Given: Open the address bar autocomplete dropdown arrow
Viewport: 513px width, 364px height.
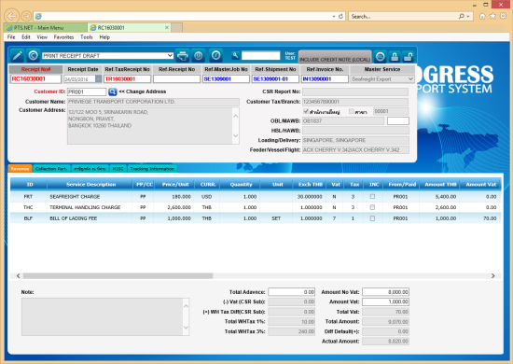Looking at the screenshot, I should coord(334,16).
